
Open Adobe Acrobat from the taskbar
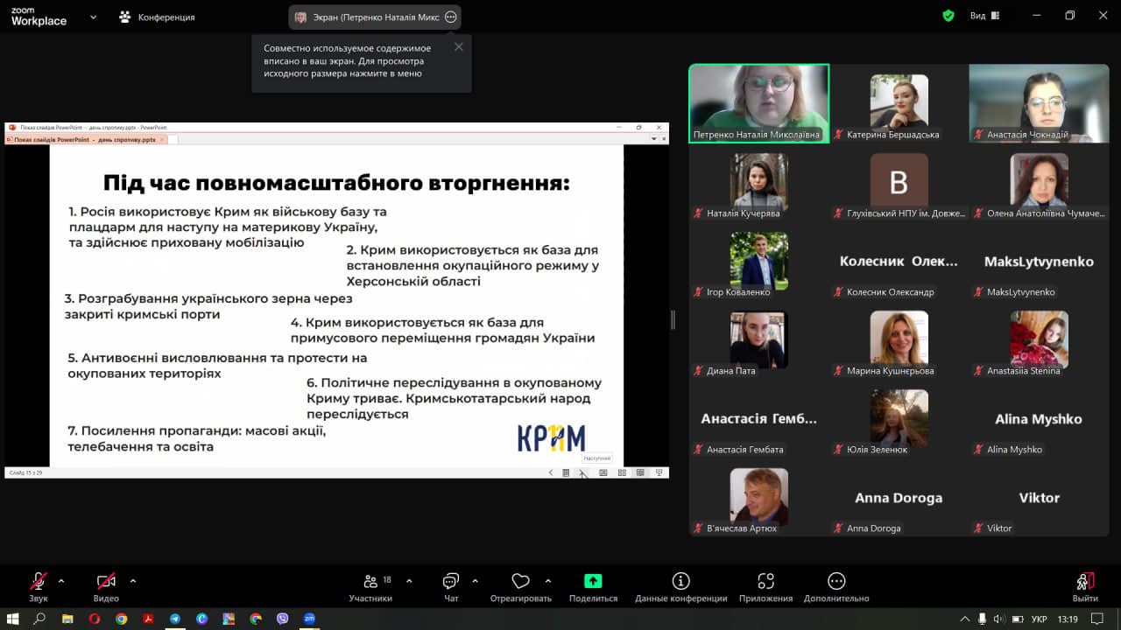148,619
